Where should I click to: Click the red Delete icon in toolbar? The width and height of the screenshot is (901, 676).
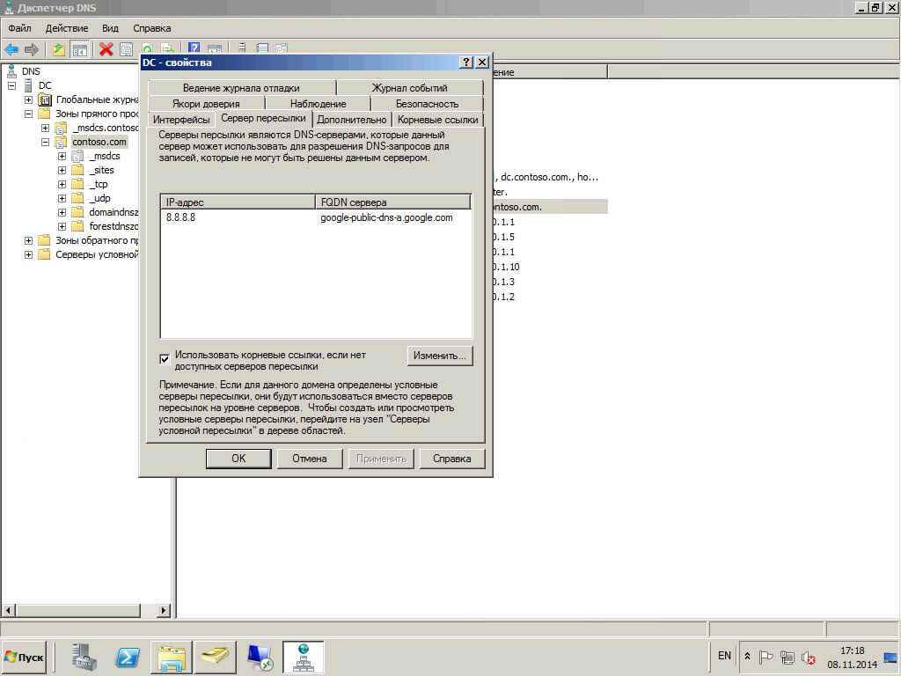coord(106,49)
